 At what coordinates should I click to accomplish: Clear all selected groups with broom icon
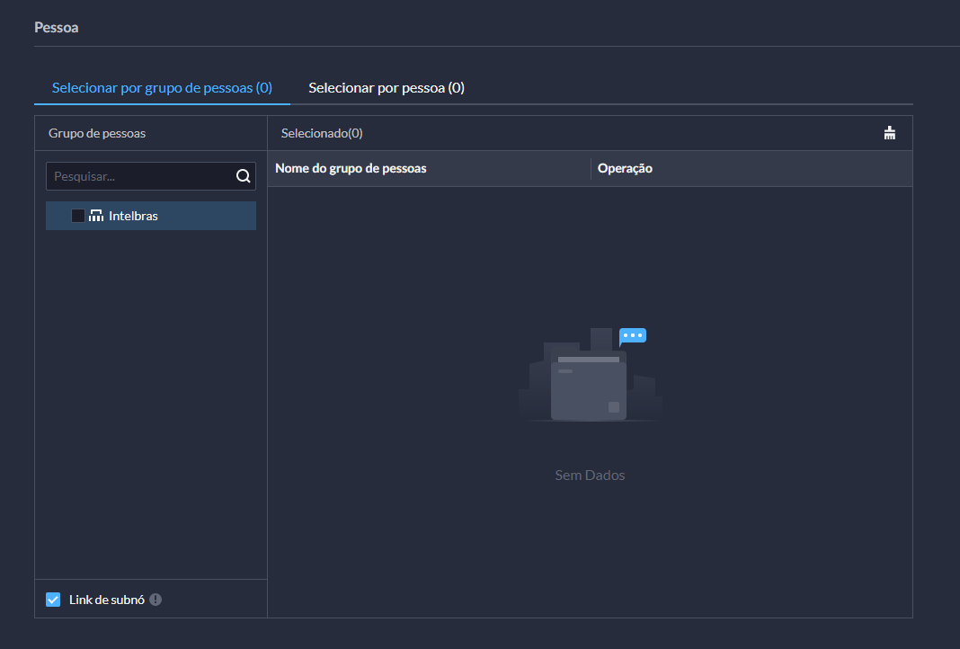point(890,133)
